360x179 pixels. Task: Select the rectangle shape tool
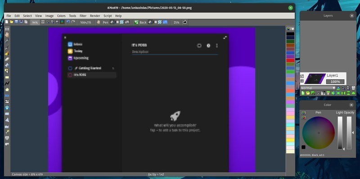(x=7, y=77)
